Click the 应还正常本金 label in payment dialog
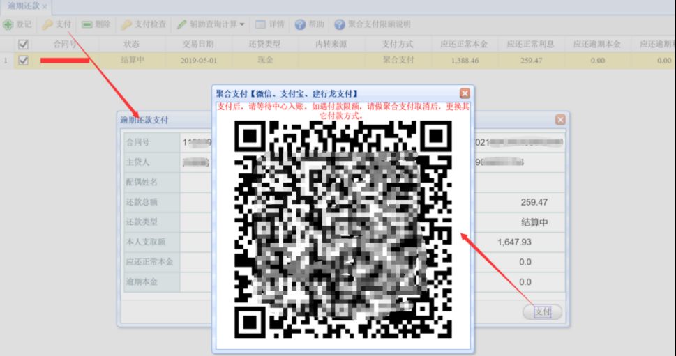 [149, 262]
